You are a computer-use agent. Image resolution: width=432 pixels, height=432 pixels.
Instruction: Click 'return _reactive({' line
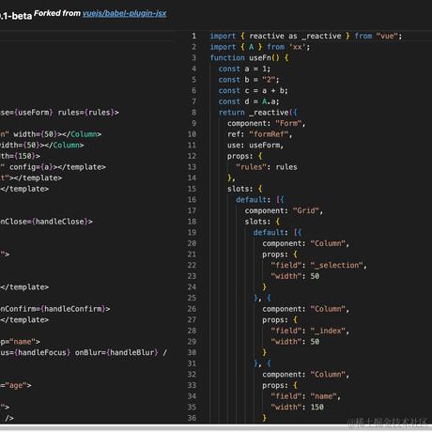tap(258, 113)
